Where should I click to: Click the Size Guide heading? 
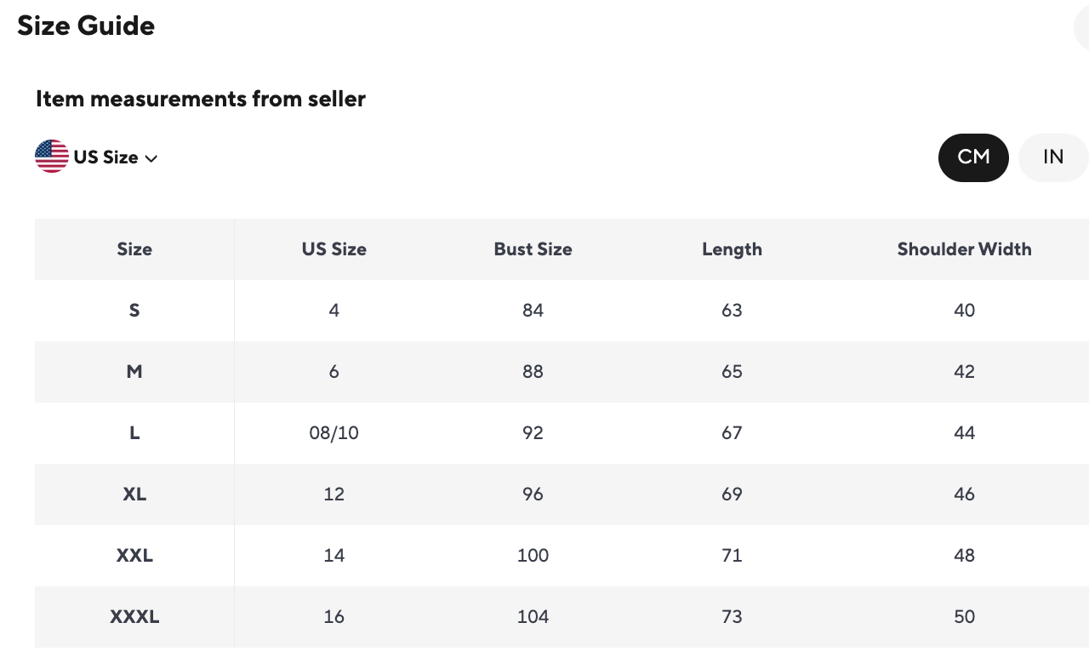pyautogui.click(x=86, y=26)
